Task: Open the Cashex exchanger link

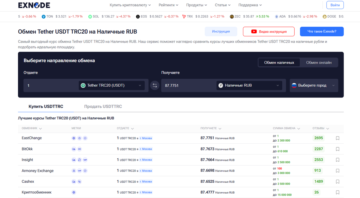Action: coord(28,181)
